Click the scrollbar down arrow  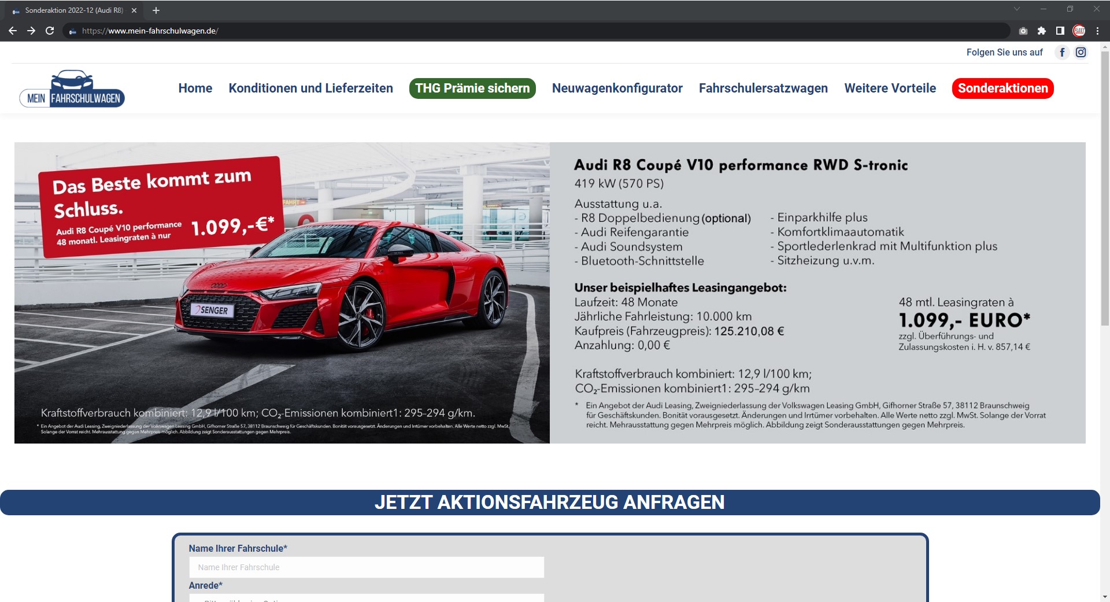click(1105, 597)
